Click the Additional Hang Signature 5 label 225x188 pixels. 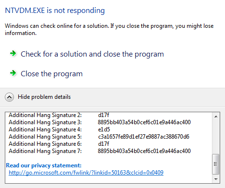click(x=45, y=137)
